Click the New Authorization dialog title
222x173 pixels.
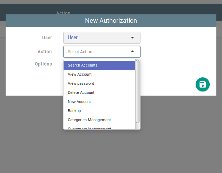[111, 21]
